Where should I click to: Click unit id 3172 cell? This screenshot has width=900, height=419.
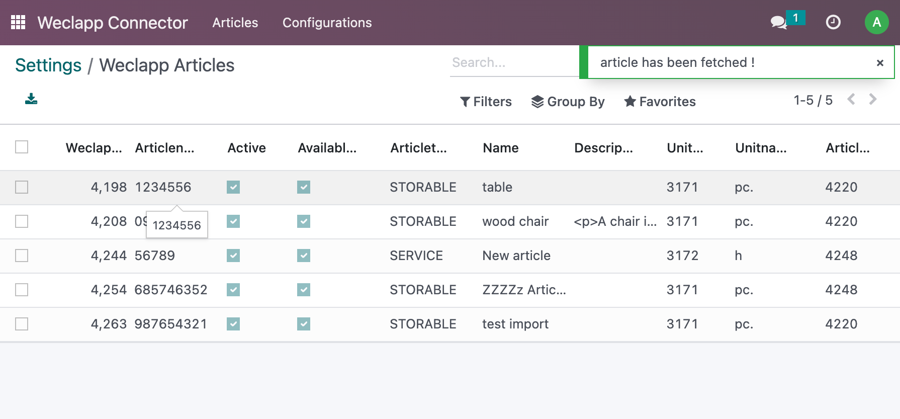682,256
